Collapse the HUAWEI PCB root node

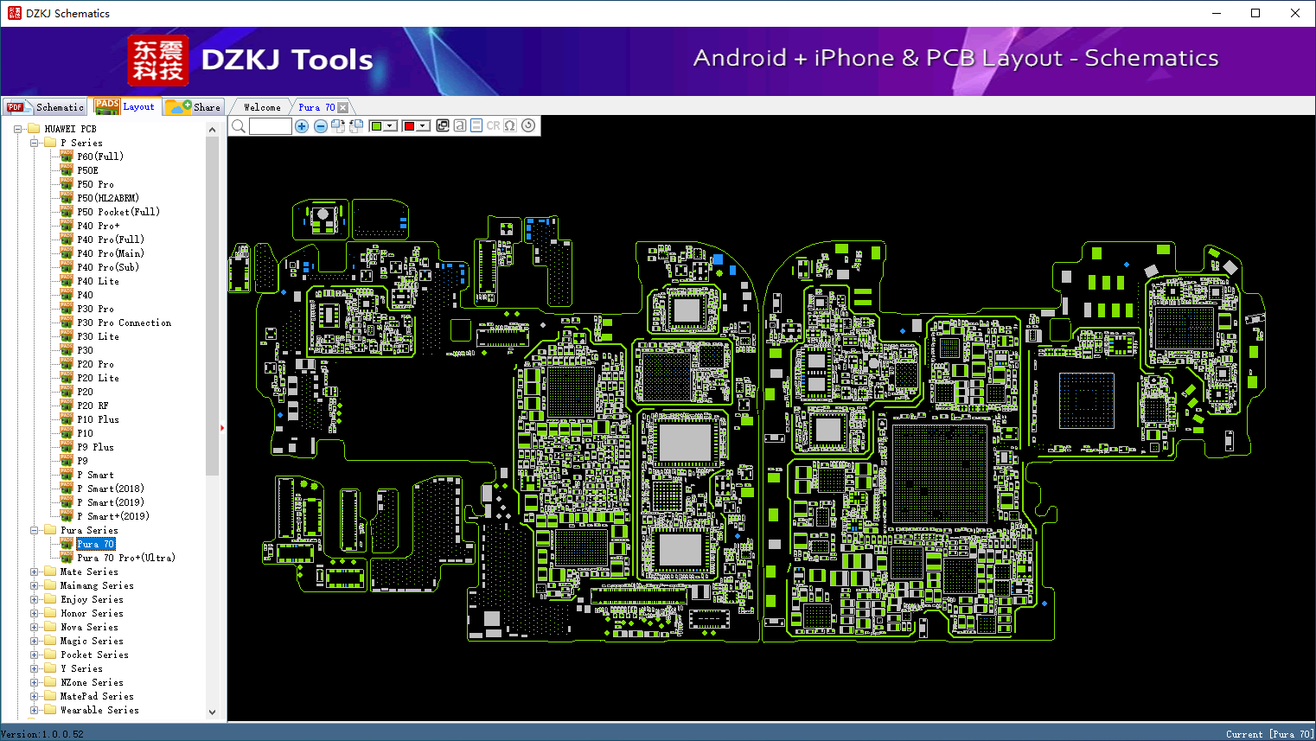(x=17, y=129)
